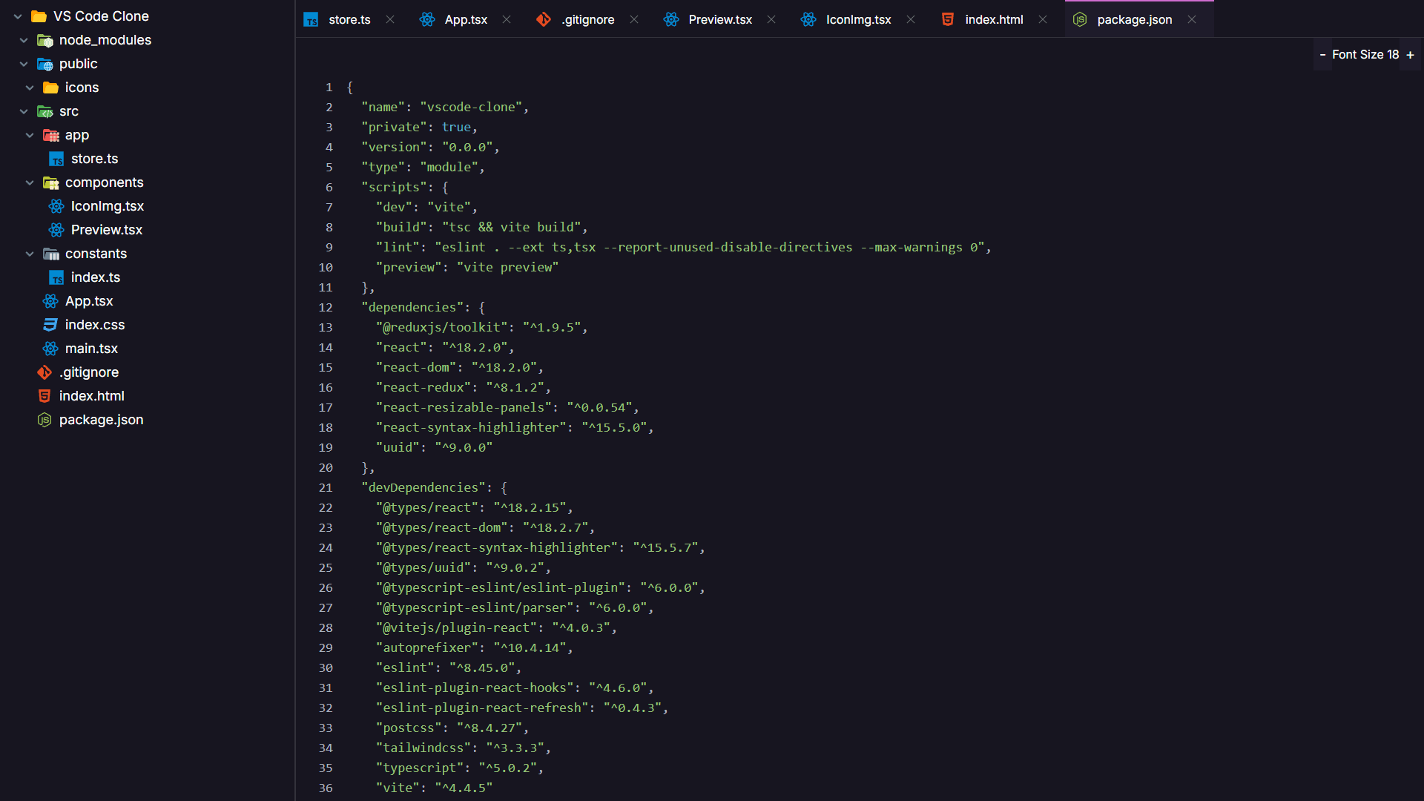Image resolution: width=1424 pixels, height=801 pixels.
Task: Click the VS Code Clone root folder icon
Action: pyautogui.click(x=39, y=16)
